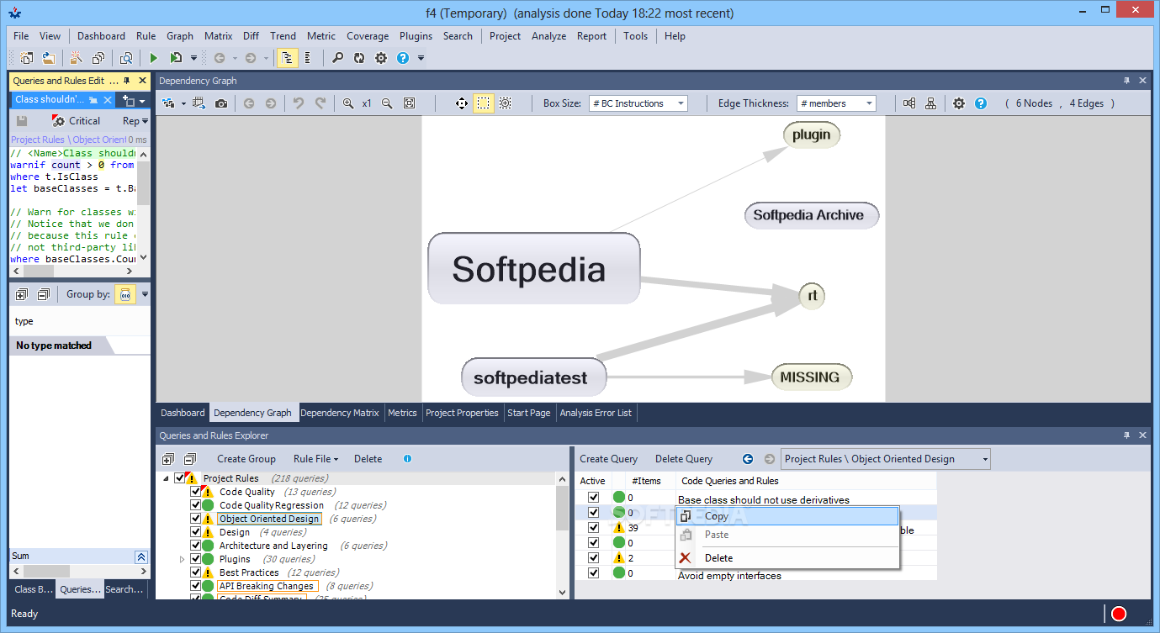1160x633 pixels.
Task: Toggle the Code Quality group checkbox
Action: pos(196,492)
